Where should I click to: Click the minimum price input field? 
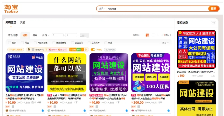58,35
